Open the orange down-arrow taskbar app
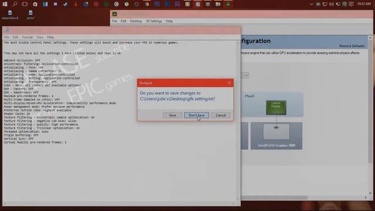This screenshot has height=211, width=375. pyautogui.click(x=76, y=4)
